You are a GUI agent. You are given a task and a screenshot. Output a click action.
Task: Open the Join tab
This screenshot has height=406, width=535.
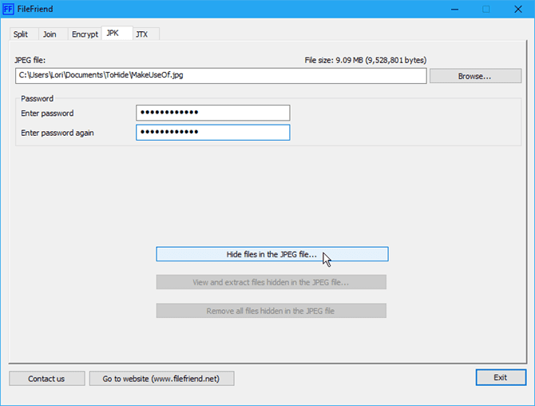click(x=50, y=34)
